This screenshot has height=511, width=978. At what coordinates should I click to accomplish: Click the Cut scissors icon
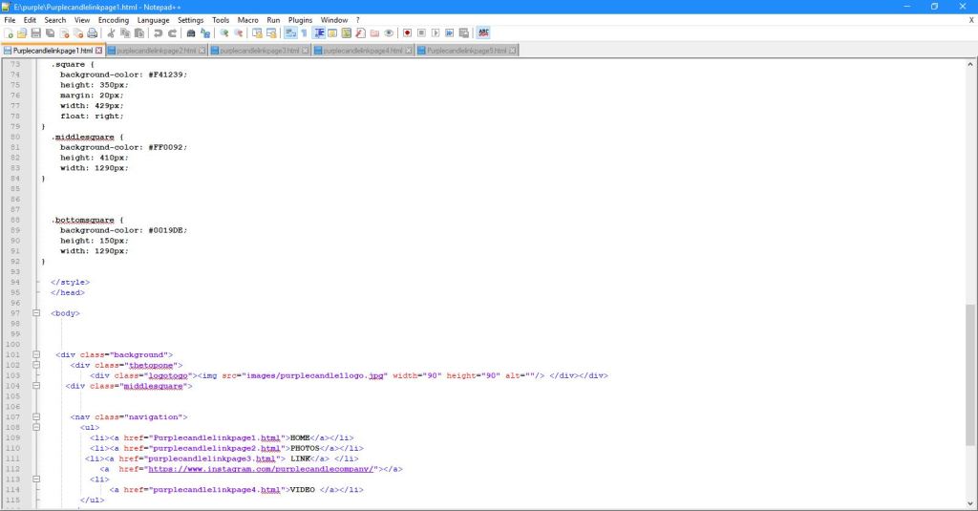click(112, 32)
